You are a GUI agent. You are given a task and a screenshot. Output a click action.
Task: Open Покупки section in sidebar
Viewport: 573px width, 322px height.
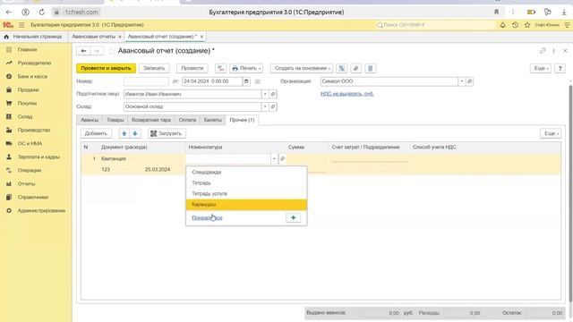tap(27, 103)
